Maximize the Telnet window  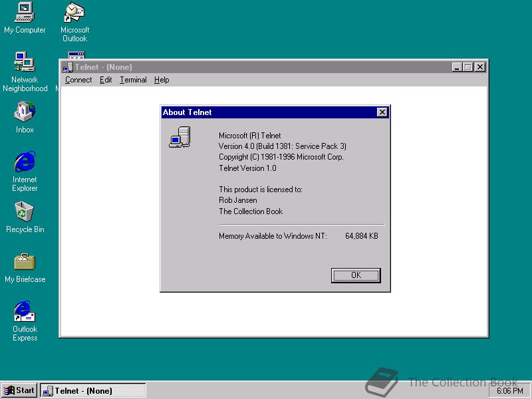coord(468,67)
